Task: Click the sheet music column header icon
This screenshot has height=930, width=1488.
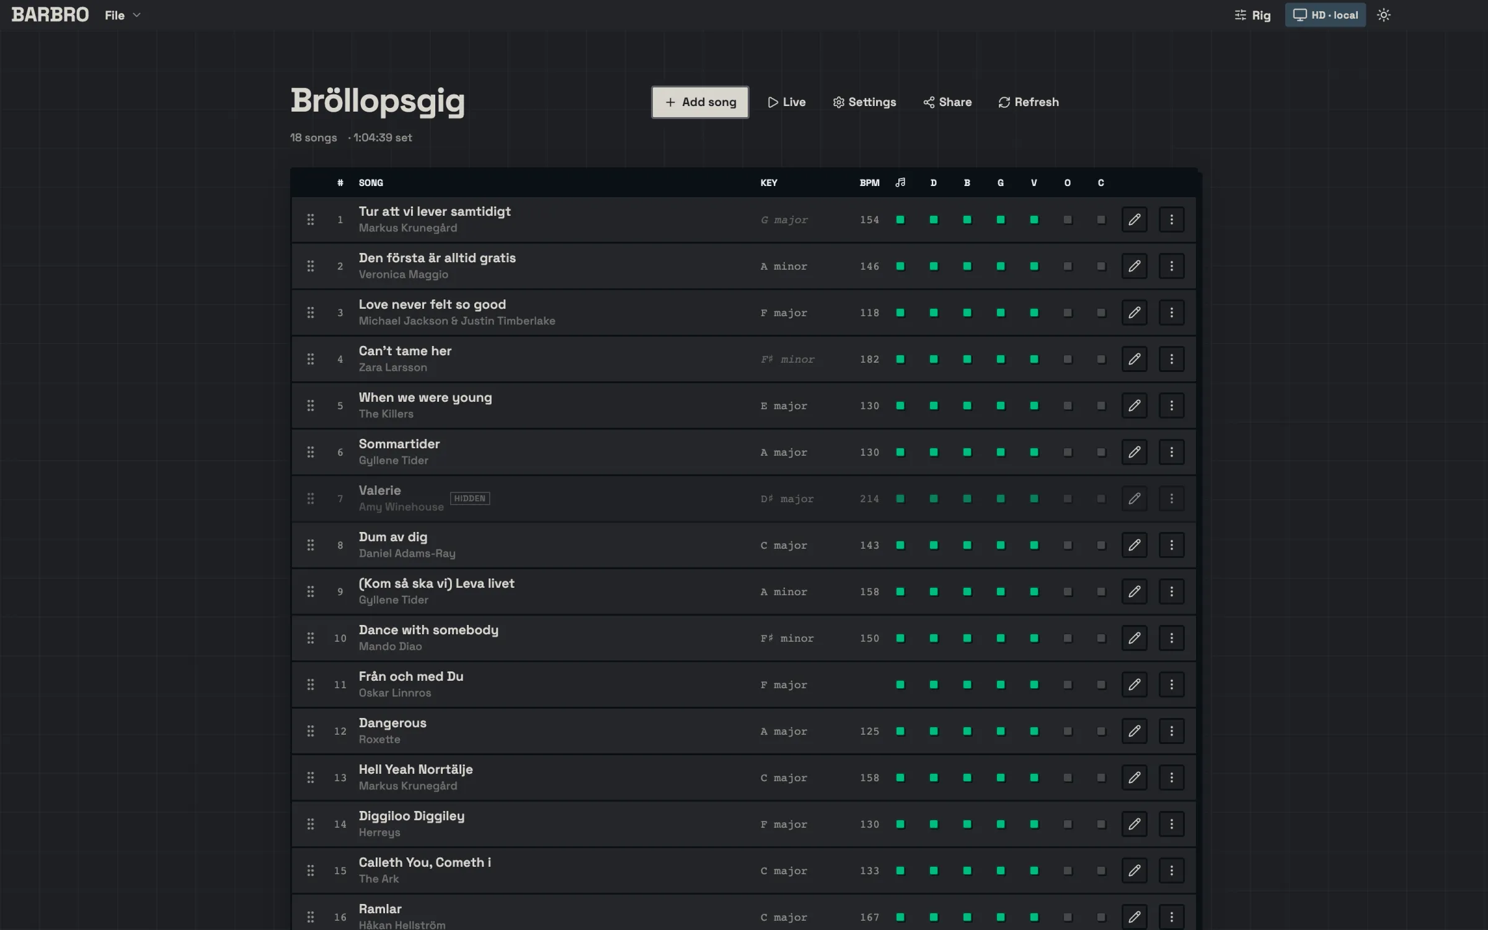Action: pos(900,182)
